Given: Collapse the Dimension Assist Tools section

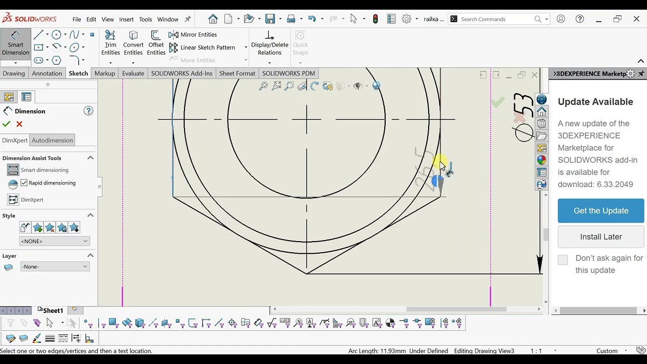Looking at the screenshot, I should pos(90,158).
